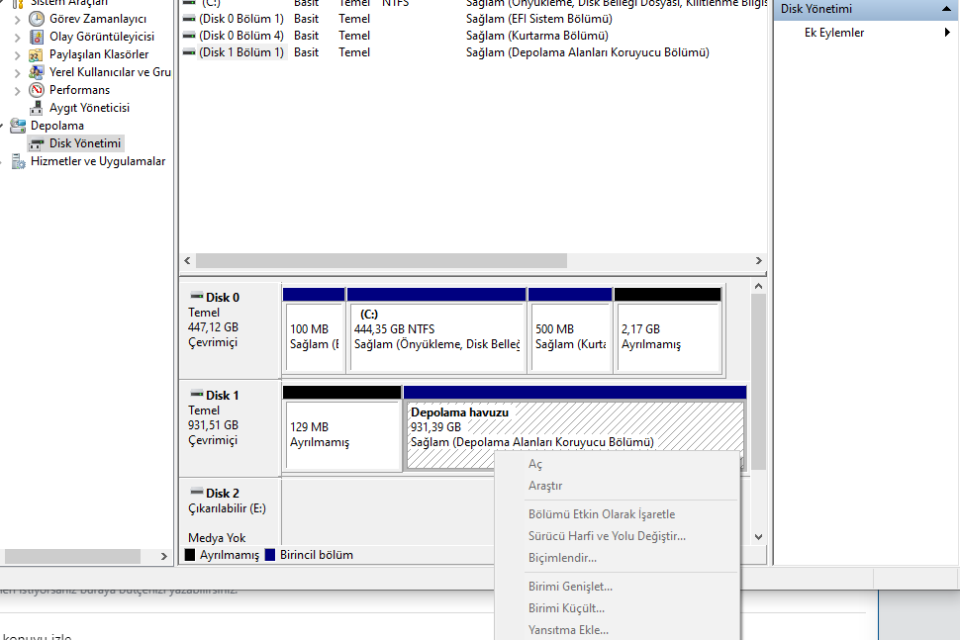This screenshot has height=640, width=960.
Task: Open the Ek Eylemler submenu arrow
Action: (x=947, y=33)
